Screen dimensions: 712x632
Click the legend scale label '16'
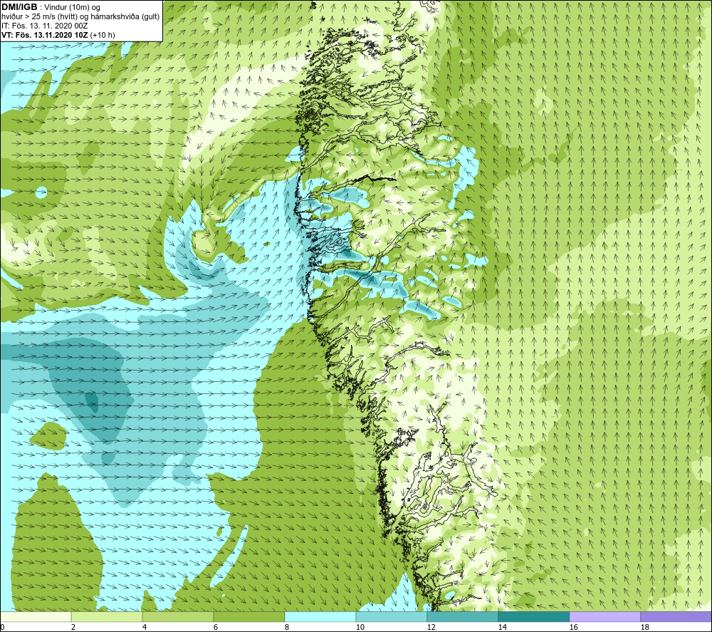(573, 627)
